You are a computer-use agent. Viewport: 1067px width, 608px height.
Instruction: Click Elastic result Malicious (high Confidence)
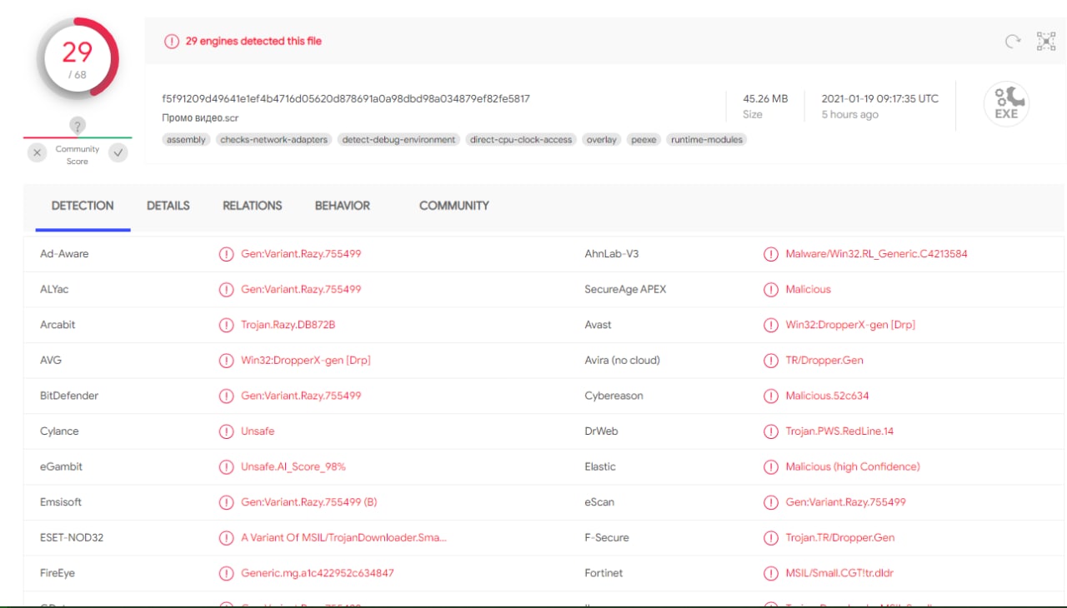click(x=853, y=466)
